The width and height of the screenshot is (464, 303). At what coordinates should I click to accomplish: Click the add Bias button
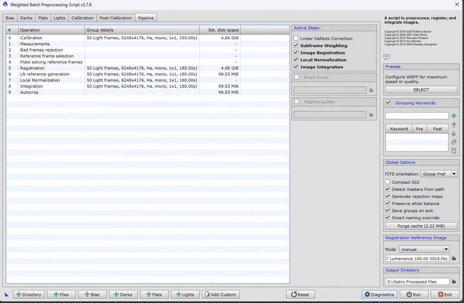coord(92,294)
